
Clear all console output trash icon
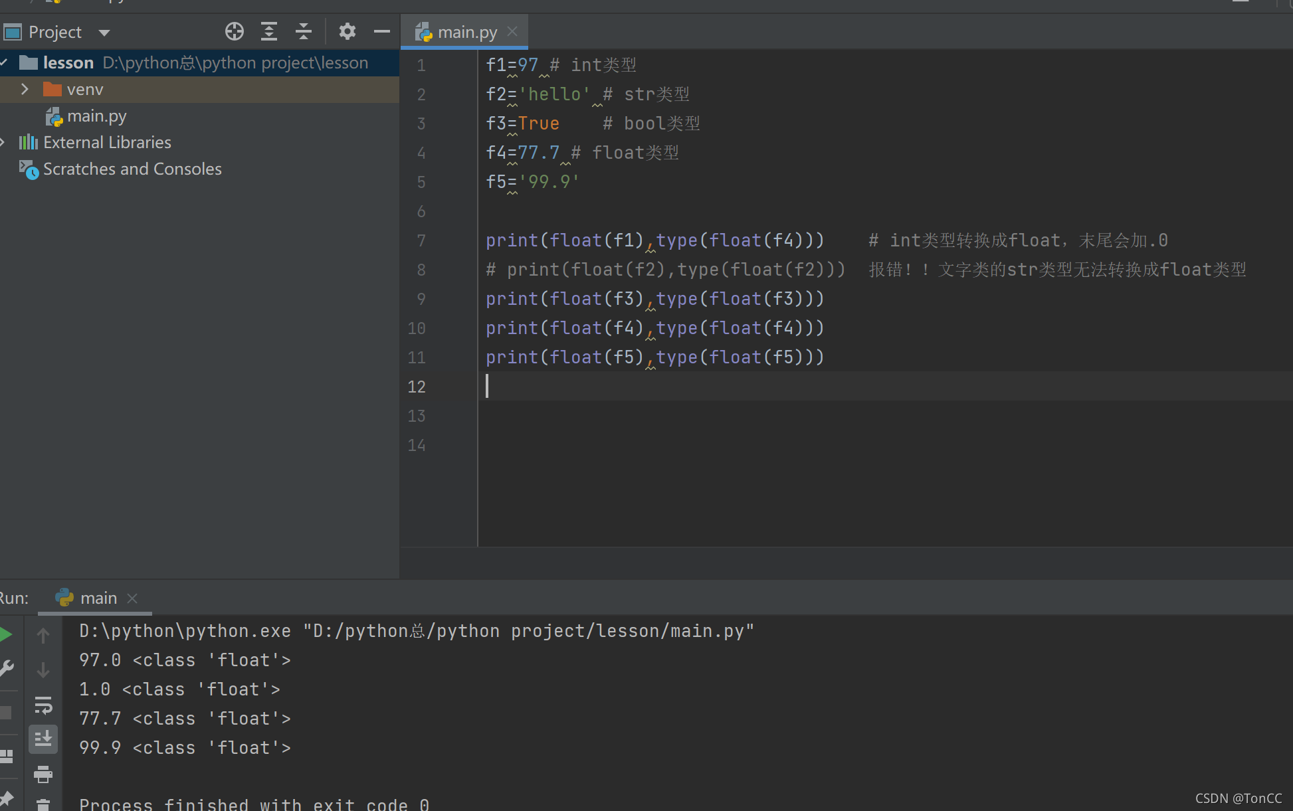pos(43,804)
